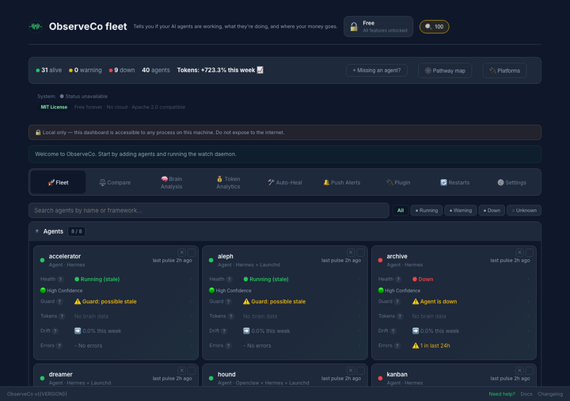Collapse the Agents section triangle
This screenshot has height=401, width=570.
36,231
